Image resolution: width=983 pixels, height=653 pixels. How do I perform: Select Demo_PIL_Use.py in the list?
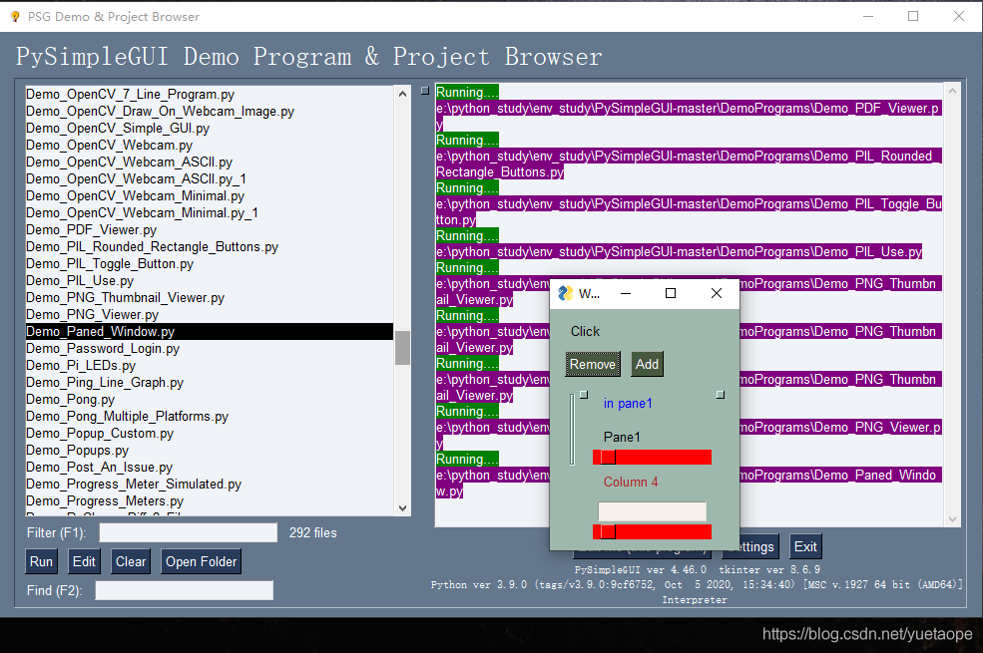(210, 280)
